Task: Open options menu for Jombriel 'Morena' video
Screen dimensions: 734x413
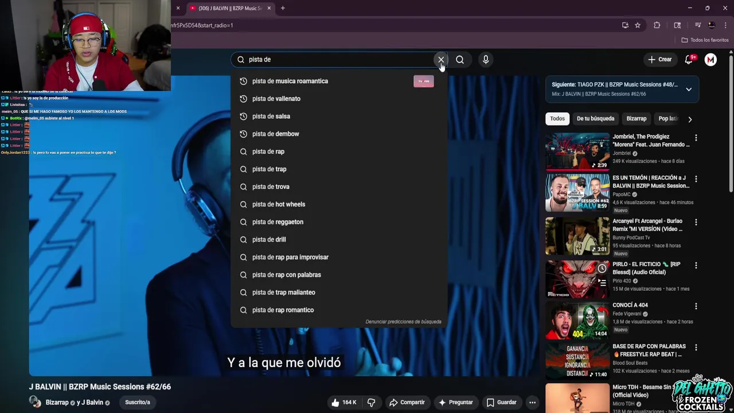Action: coord(696,138)
